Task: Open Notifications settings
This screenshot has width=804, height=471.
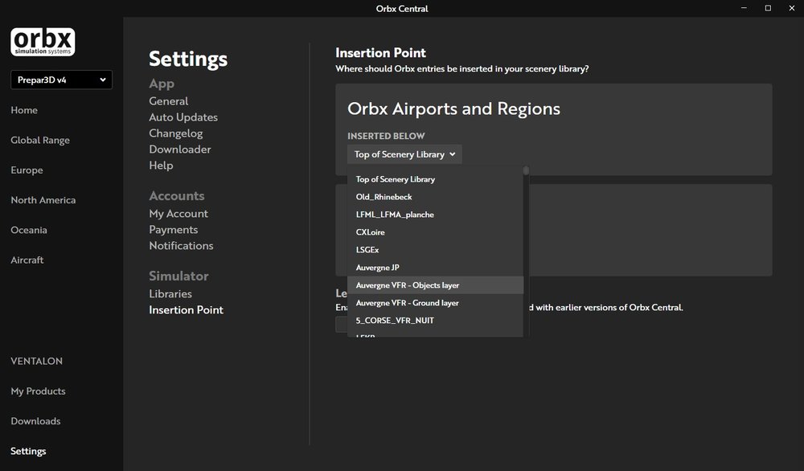Action: (x=181, y=245)
